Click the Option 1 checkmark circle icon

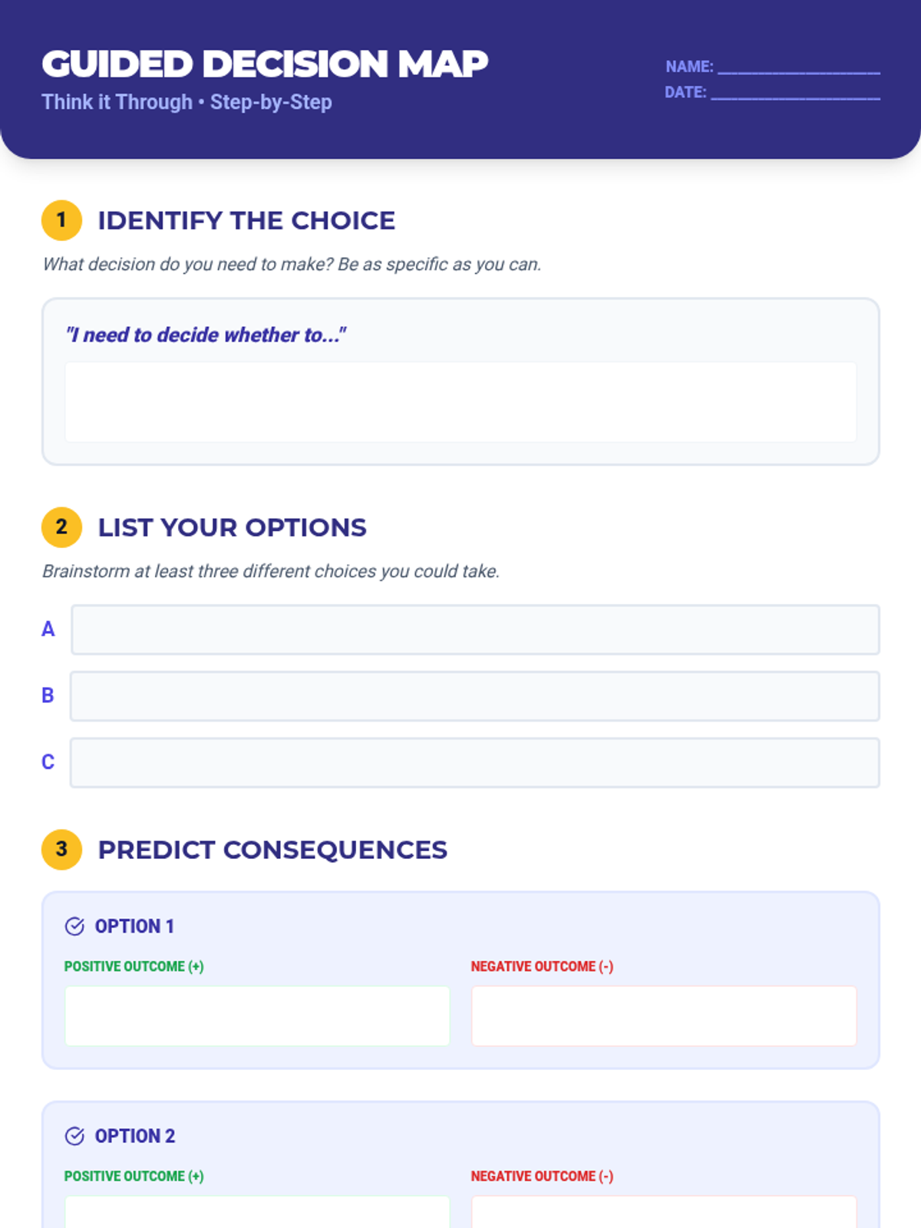pos(74,926)
